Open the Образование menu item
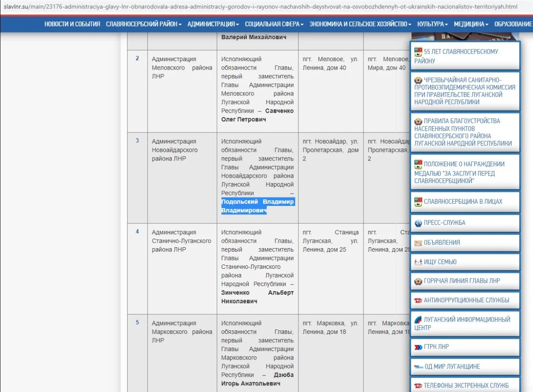This screenshot has width=533, height=392. pyautogui.click(x=513, y=24)
